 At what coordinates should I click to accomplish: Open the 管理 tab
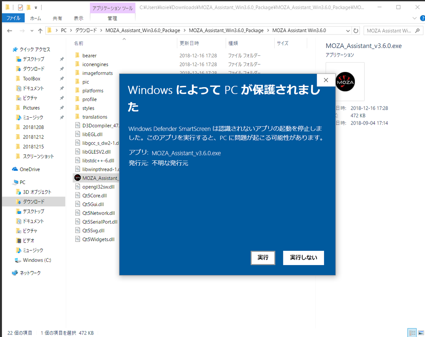pyautogui.click(x=112, y=18)
